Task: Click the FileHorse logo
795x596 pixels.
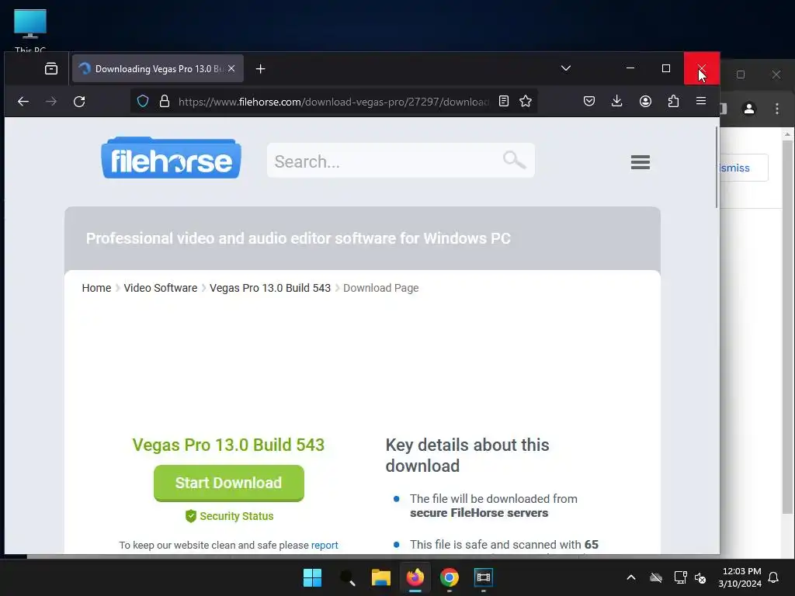Action: pyautogui.click(x=172, y=158)
